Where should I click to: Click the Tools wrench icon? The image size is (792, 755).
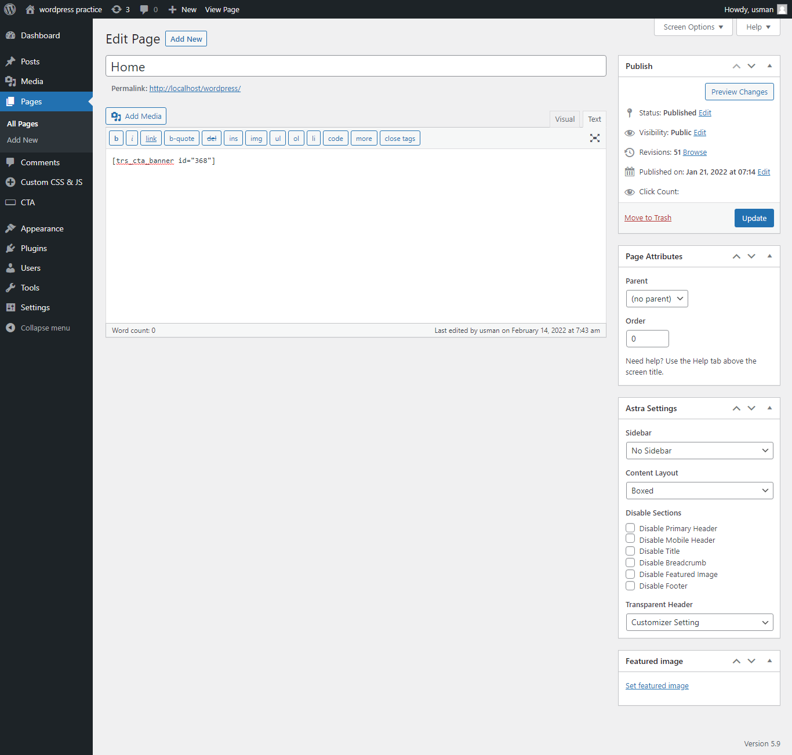[x=10, y=288]
